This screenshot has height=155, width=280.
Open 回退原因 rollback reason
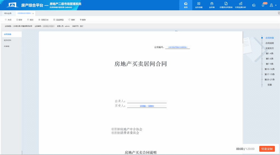click(x=59, y=20)
